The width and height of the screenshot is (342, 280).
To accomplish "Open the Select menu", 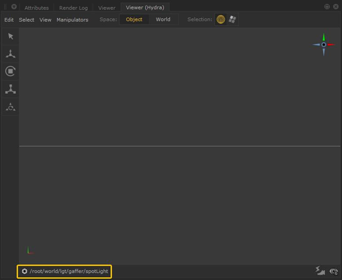I will point(27,20).
